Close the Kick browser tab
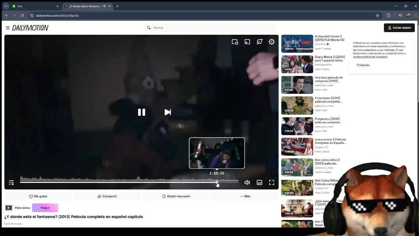The height and width of the screenshot is (236, 419). point(58,6)
